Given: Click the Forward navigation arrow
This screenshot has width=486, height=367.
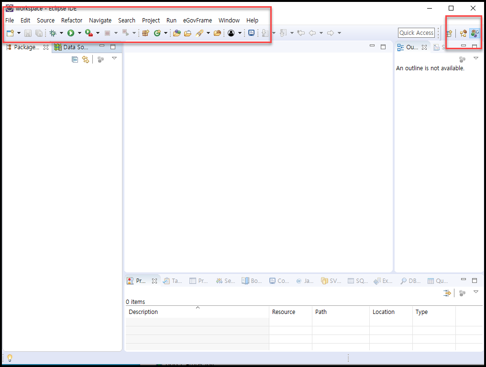Looking at the screenshot, I should pos(331,33).
